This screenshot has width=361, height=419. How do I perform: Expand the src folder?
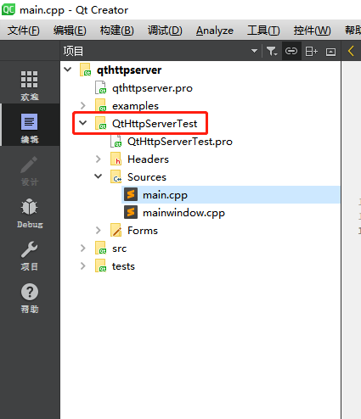click(x=82, y=248)
